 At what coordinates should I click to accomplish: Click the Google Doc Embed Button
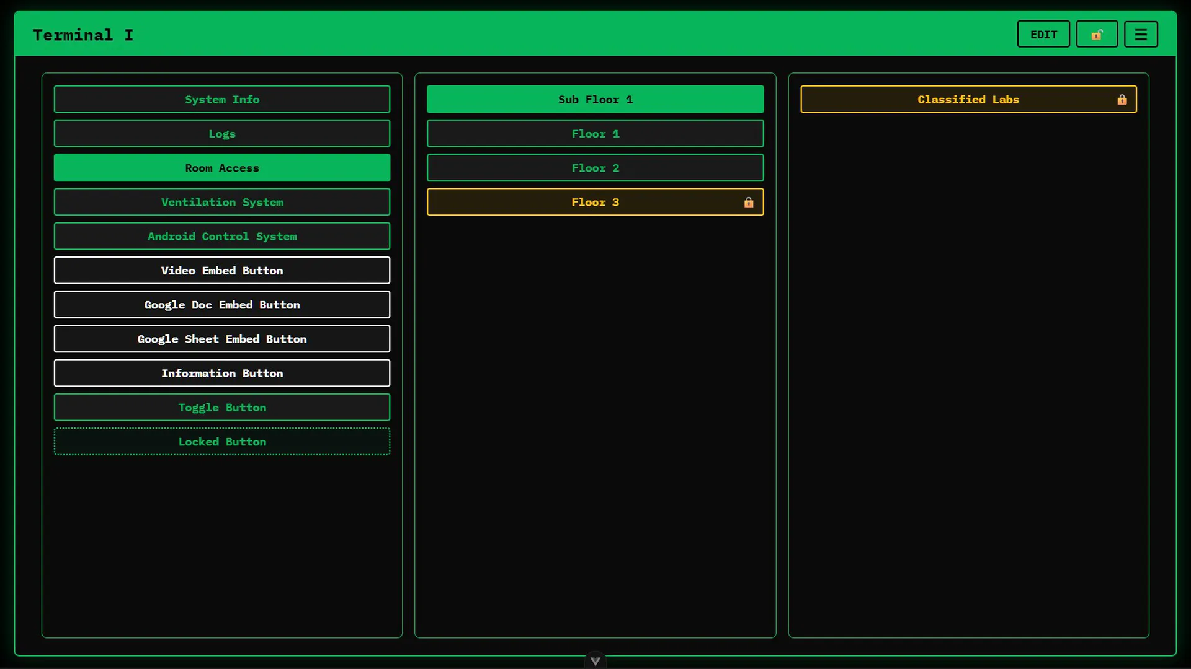click(222, 305)
